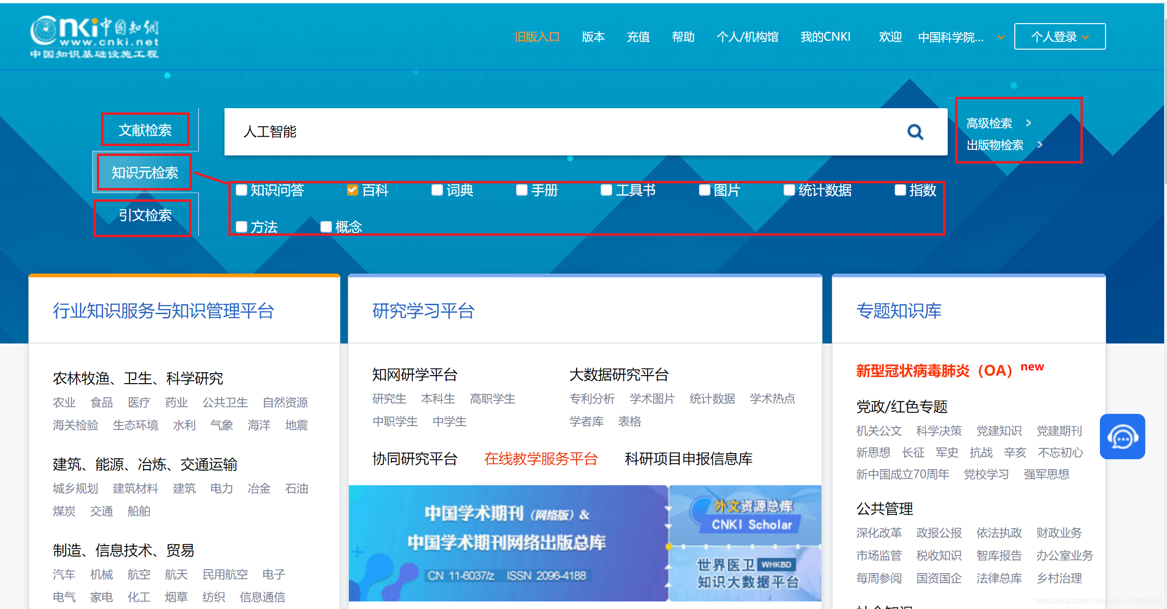Open 新型冠状病毒肺炎 (OA) topic link
The width and height of the screenshot is (1167, 609).
[x=934, y=371]
